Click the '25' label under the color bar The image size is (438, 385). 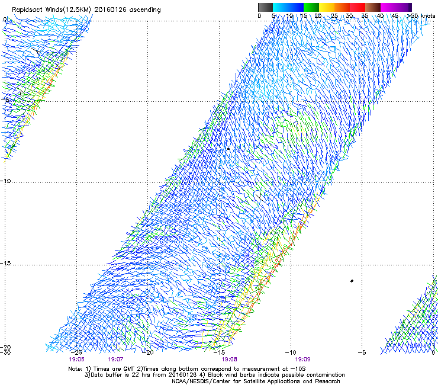tap(334, 16)
